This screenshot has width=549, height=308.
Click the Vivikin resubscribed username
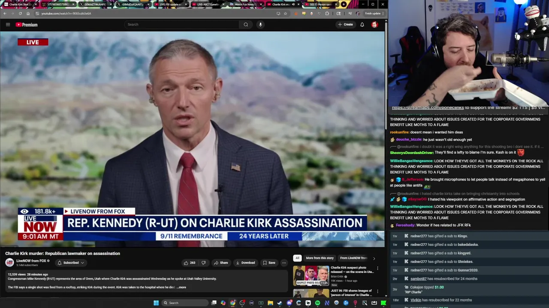pos(416,300)
